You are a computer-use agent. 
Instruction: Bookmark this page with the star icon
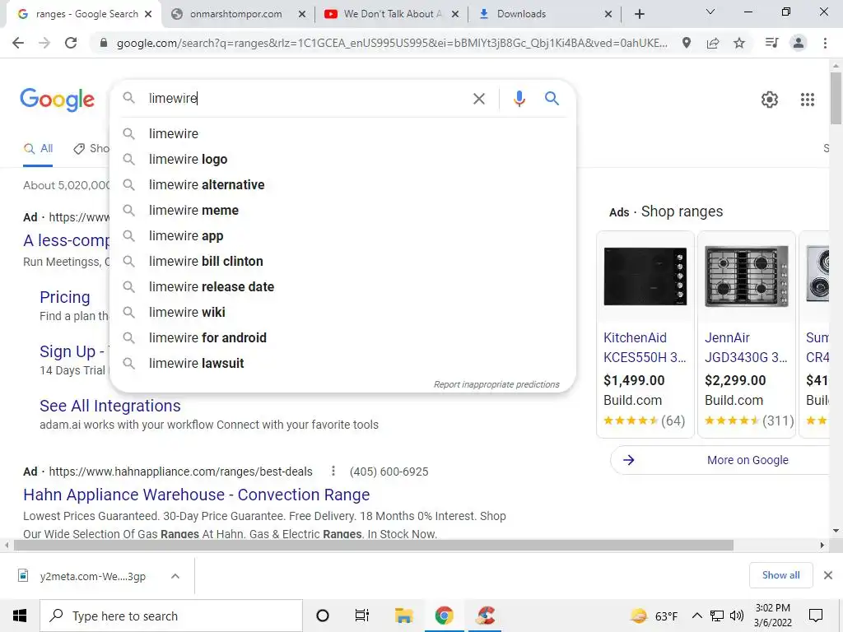[739, 43]
